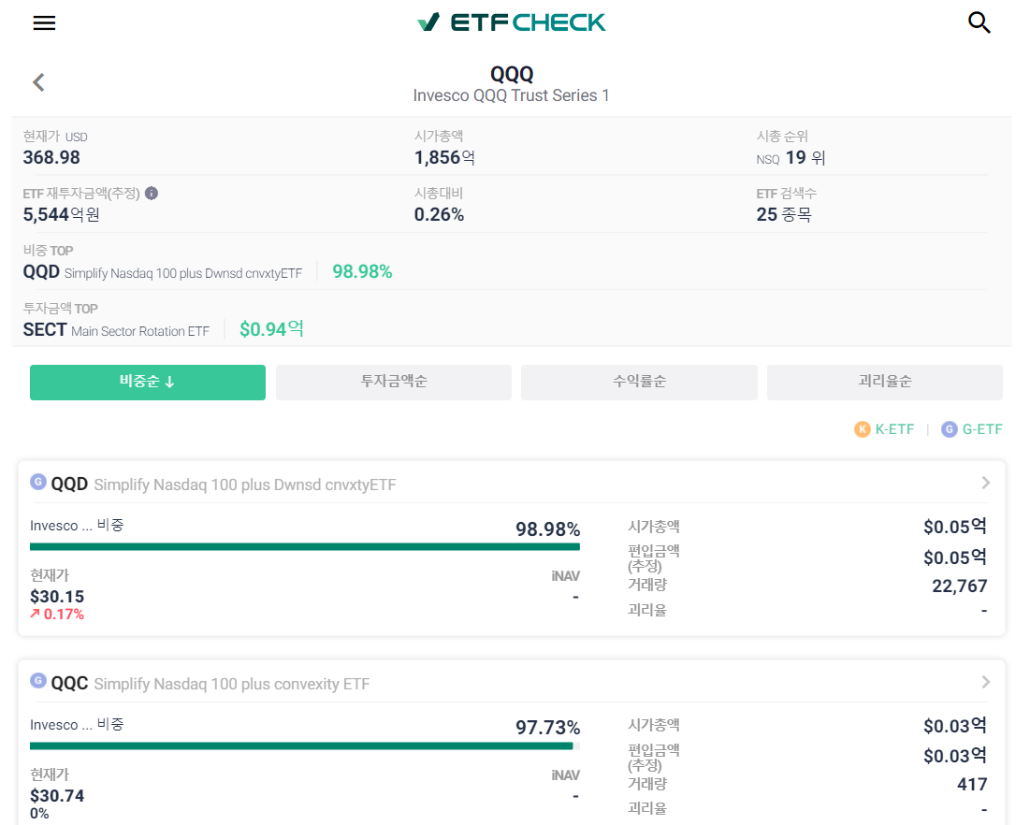This screenshot has height=825, width=1030.
Task: Click QQC price $30.74
Action: pyautogui.click(x=57, y=795)
